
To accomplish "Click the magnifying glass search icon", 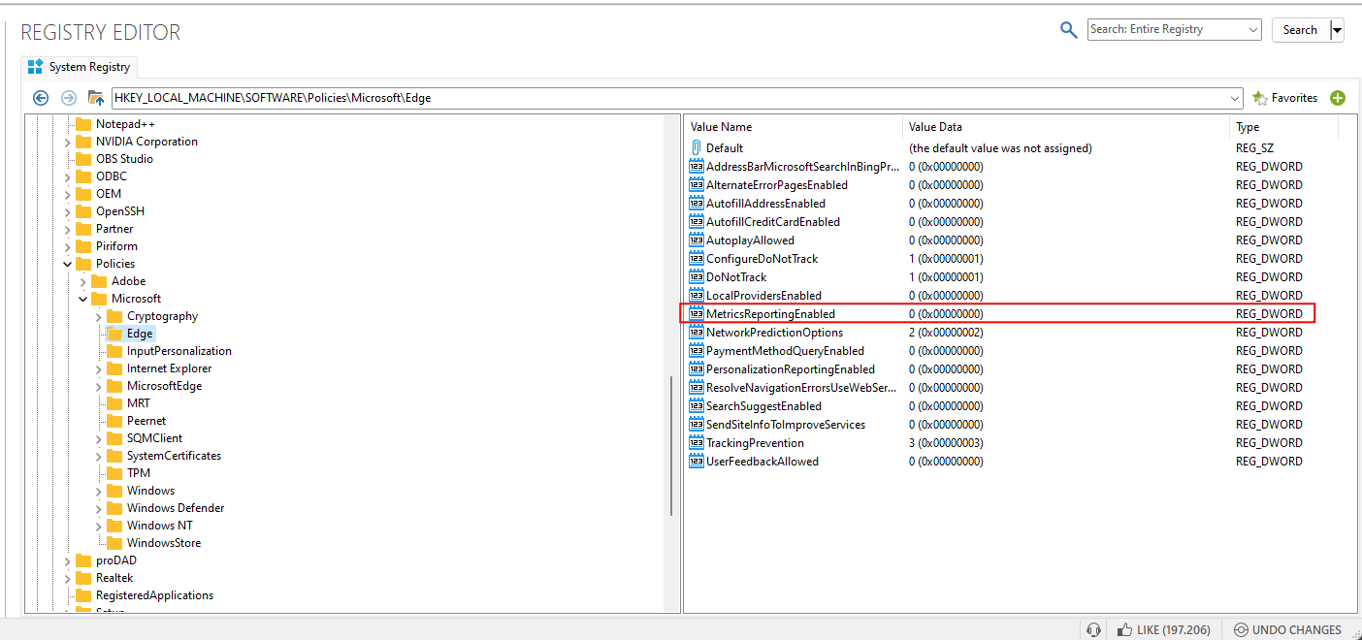I will click(x=1068, y=30).
